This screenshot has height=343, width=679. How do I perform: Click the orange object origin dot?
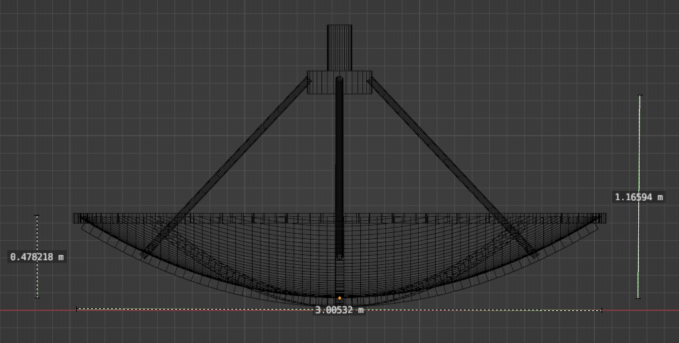pos(339,298)
